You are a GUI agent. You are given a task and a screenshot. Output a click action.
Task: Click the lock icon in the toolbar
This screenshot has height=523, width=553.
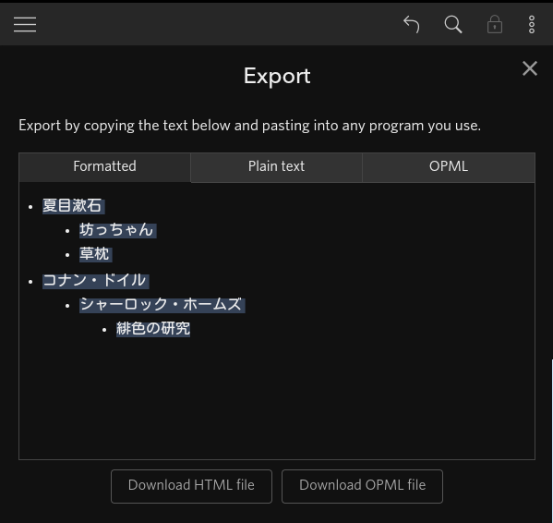[495, 24]
